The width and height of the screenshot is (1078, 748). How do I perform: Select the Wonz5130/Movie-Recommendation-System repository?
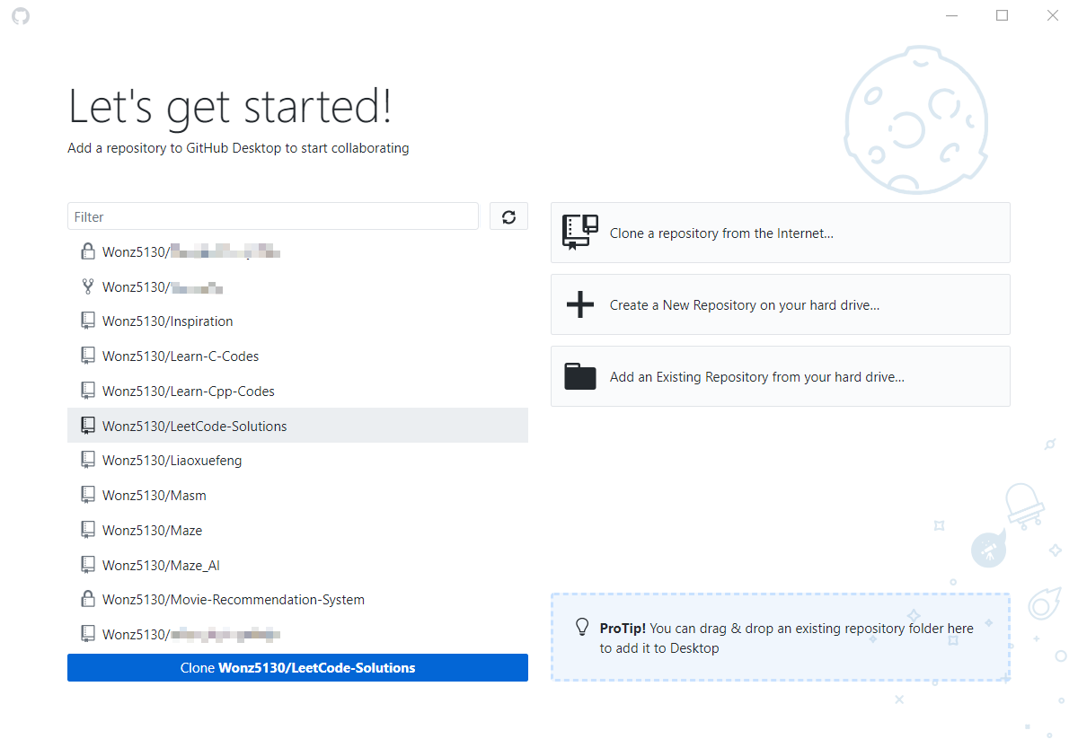click(297, 599)
